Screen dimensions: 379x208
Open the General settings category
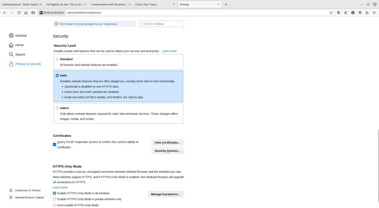tap(21, 35)
